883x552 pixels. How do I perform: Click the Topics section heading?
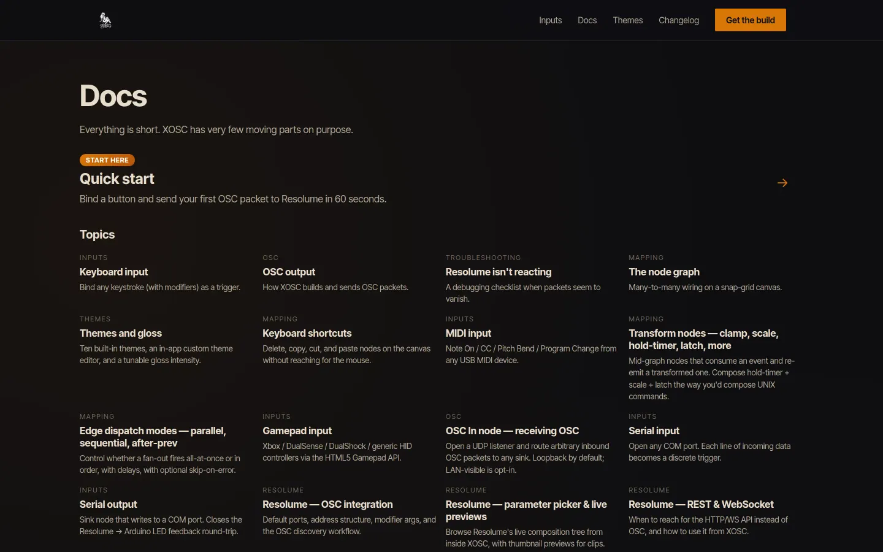97,234
